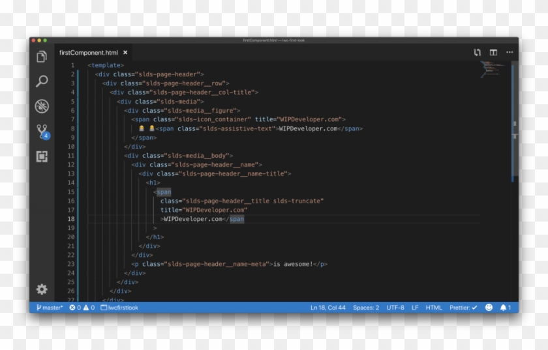Change encoding via UTF-8 indicator
The width and height of the screenshot is (548, 350).
click(x=395, y=308)
